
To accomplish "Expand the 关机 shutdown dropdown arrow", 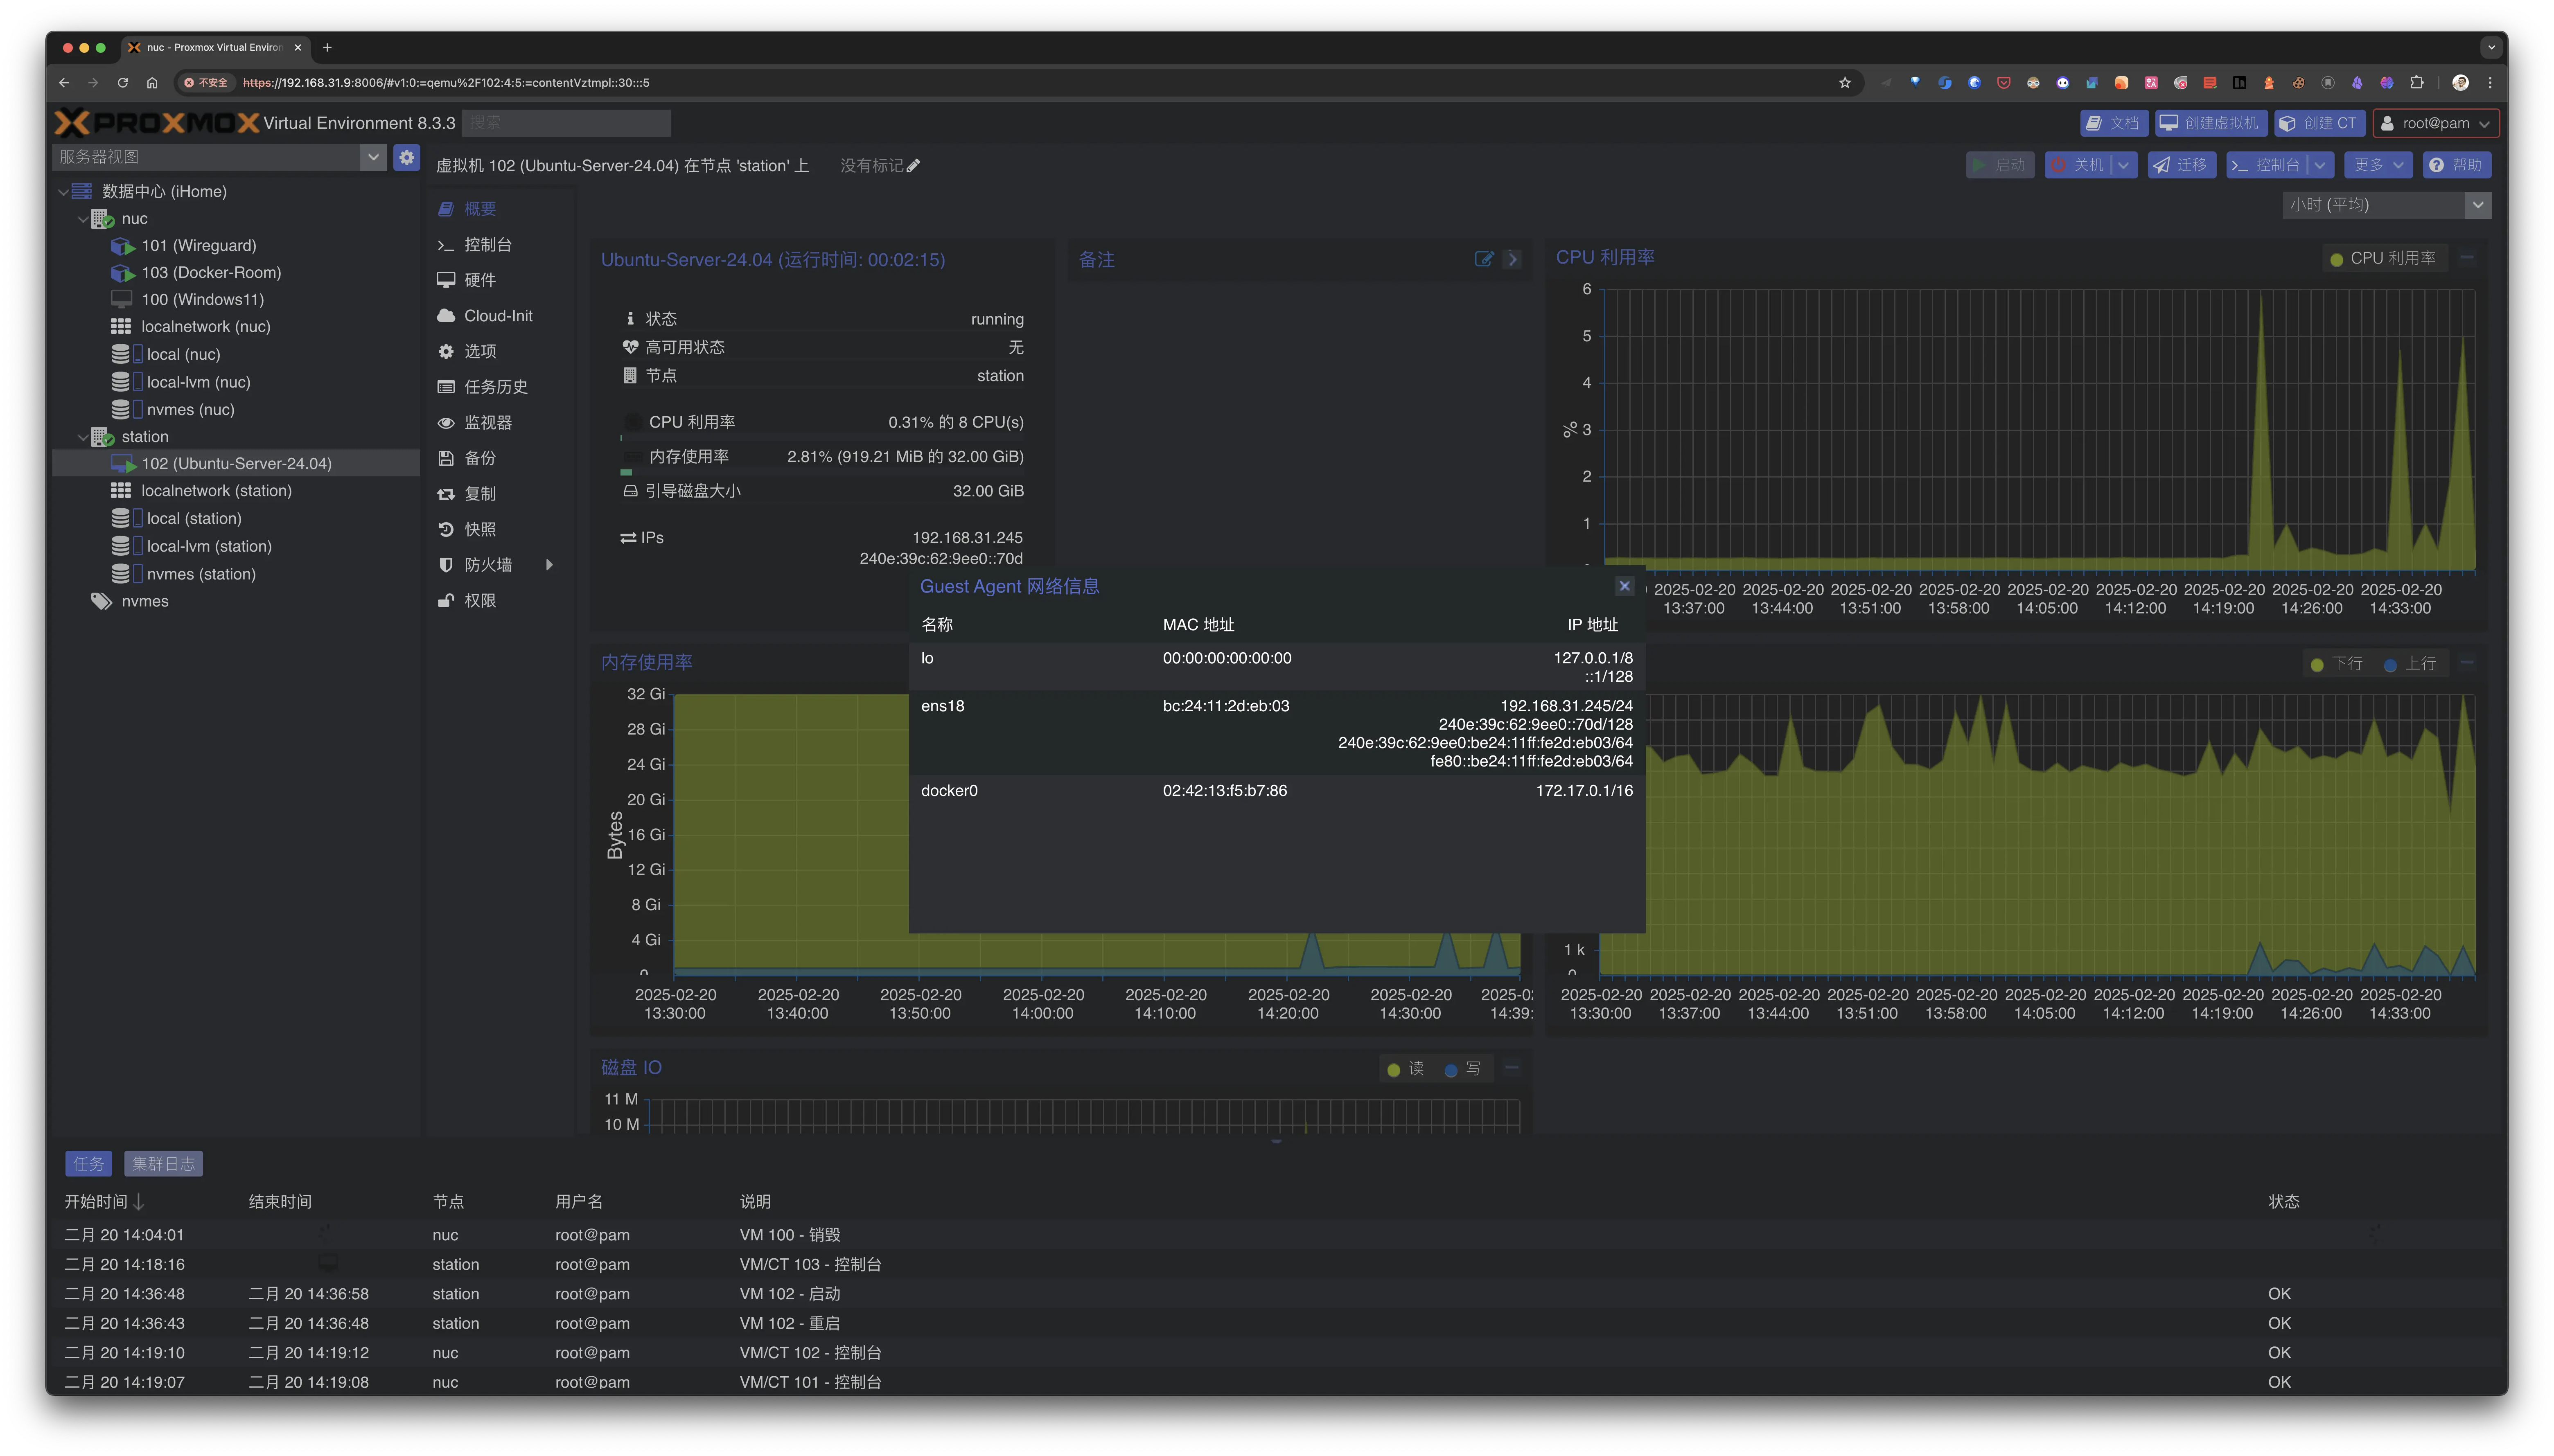I will click(x=2123, y=165).
